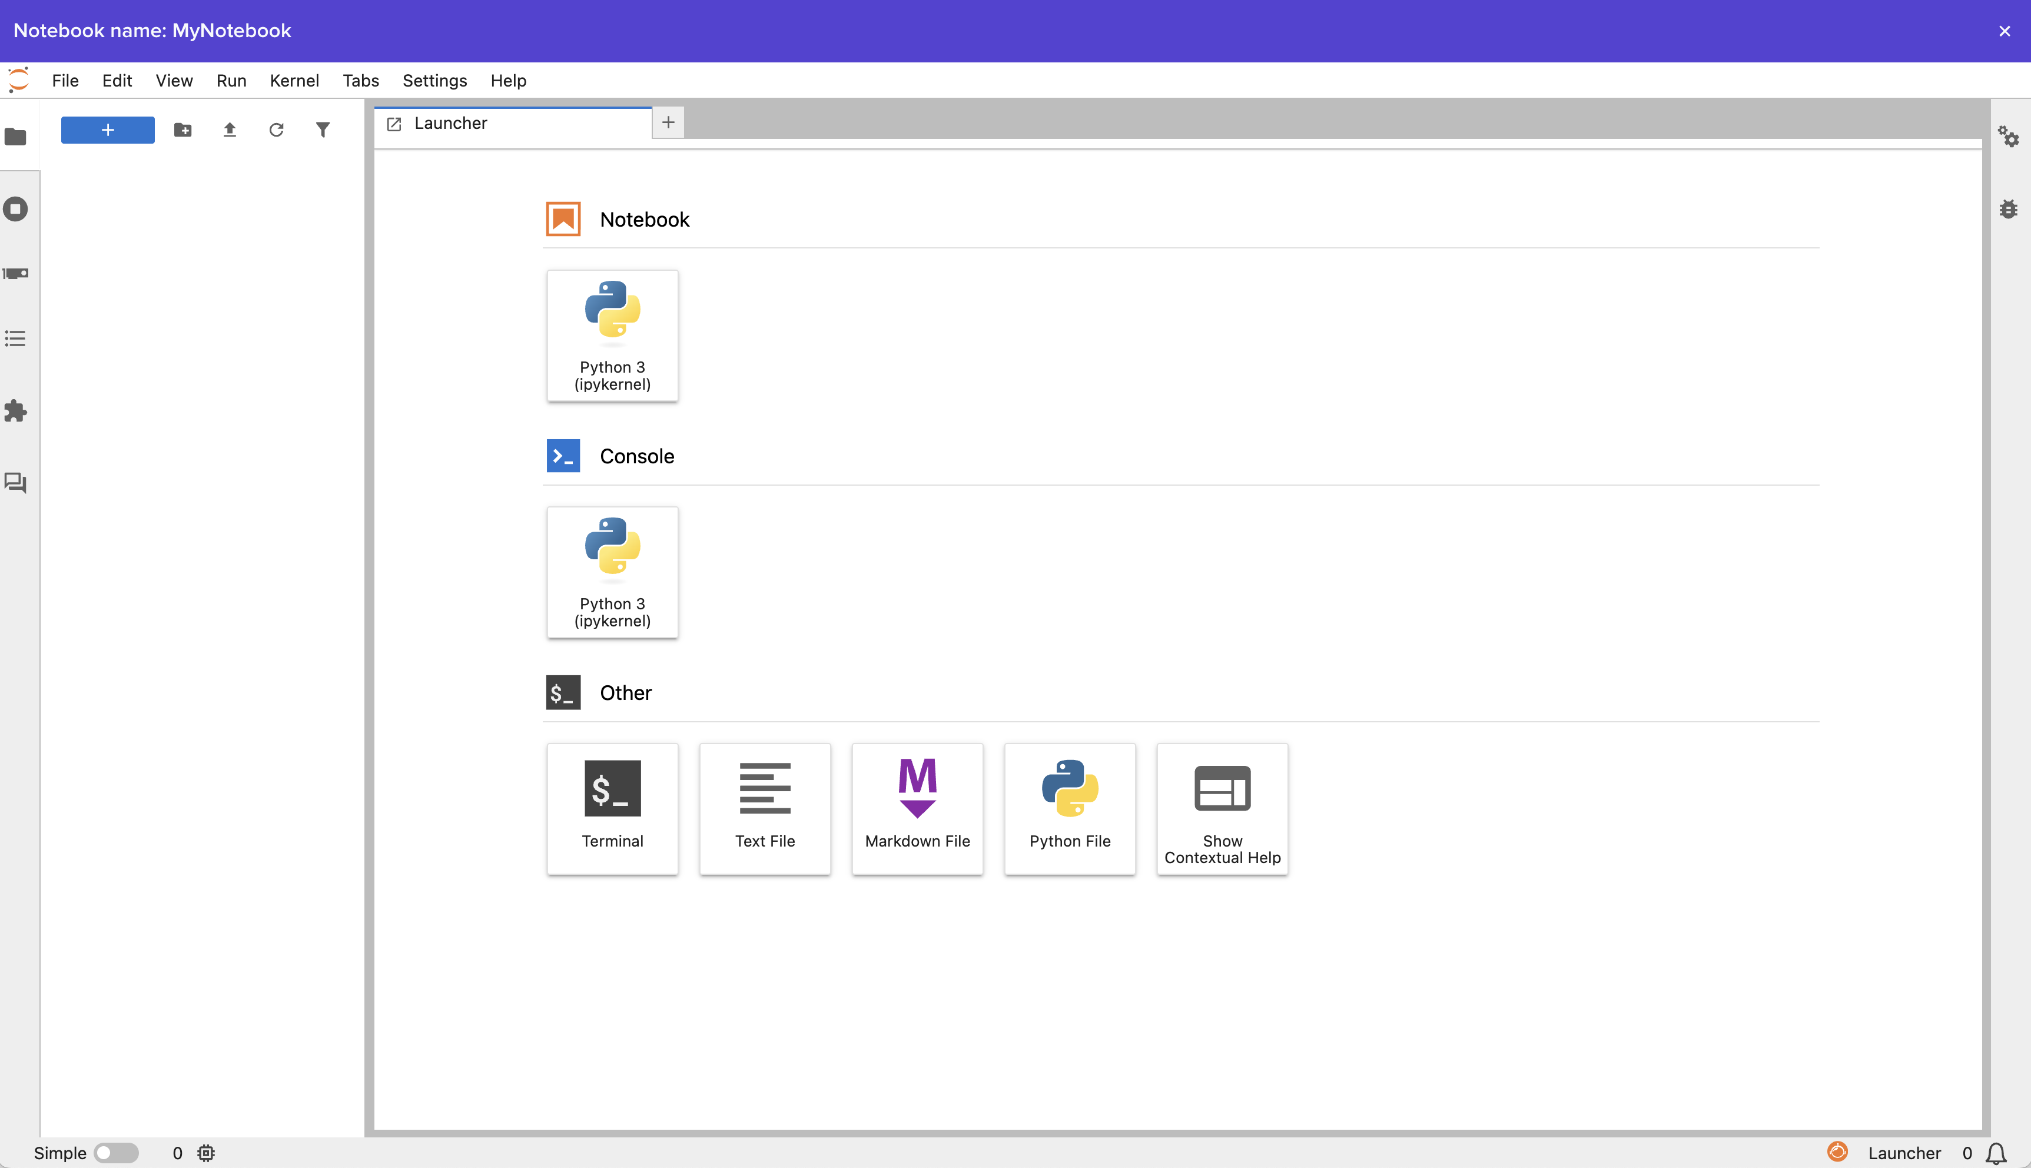Create a new Markdown File

pyautogui.click(x=917, y=808)
